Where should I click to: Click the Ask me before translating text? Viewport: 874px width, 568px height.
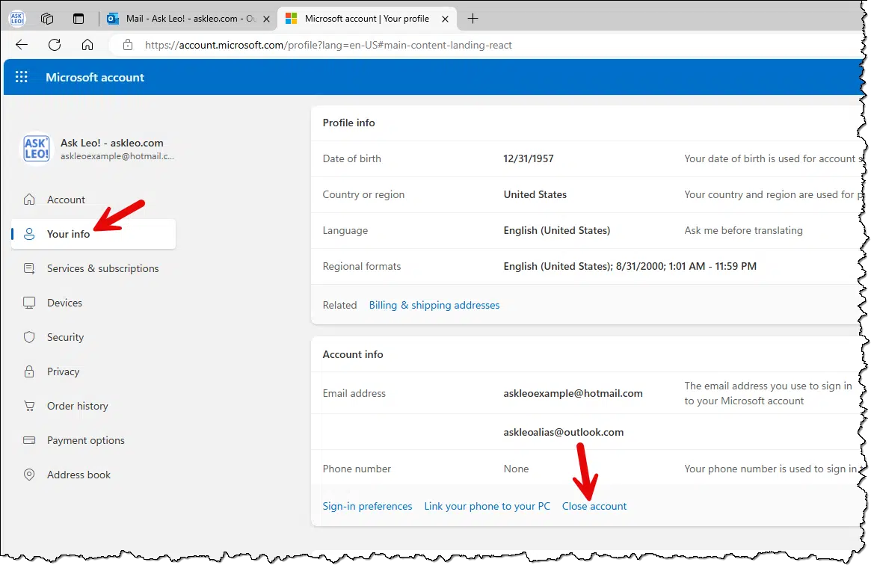click(744, 231)
